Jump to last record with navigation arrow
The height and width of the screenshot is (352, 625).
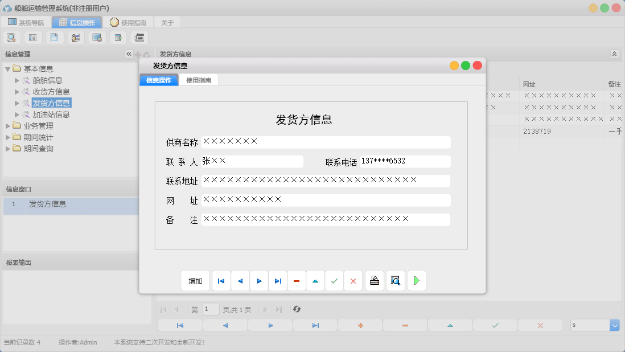coord(278,280)
